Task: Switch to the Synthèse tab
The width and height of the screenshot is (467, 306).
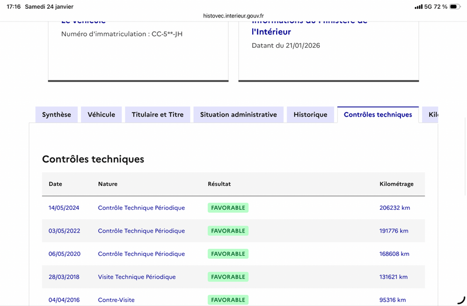Action: click(x=57, y=115)
